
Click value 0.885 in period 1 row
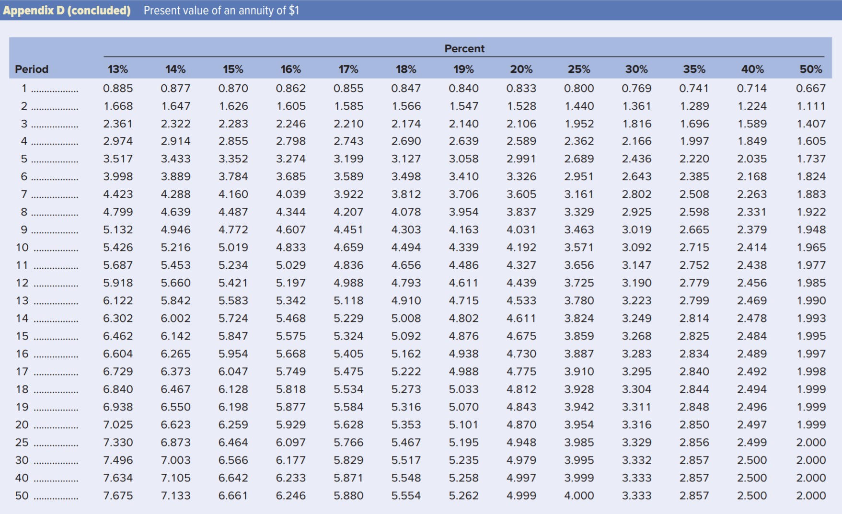tap(118, 88)
